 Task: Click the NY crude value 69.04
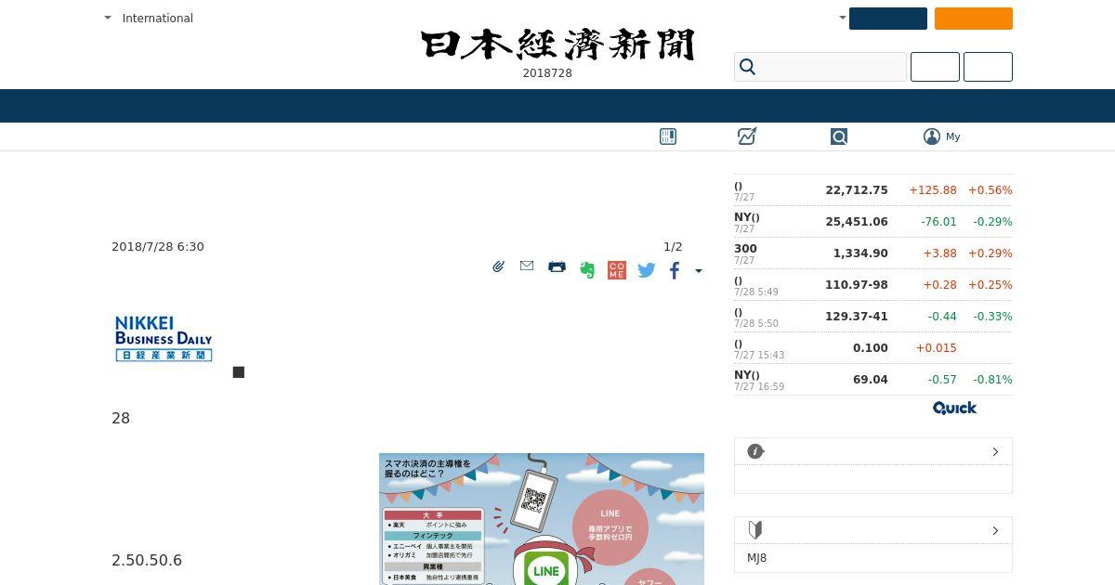(871, 379)
